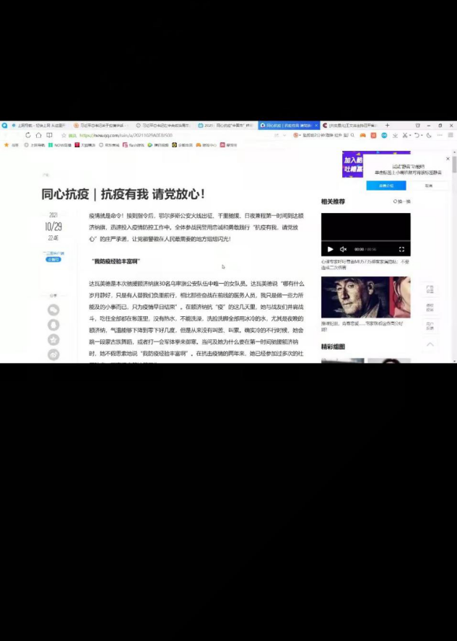Click the blue follow badge under author

(53, 258)
